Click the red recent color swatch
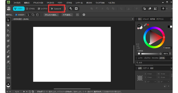This screenshot has width=178, height=93. 148,25
